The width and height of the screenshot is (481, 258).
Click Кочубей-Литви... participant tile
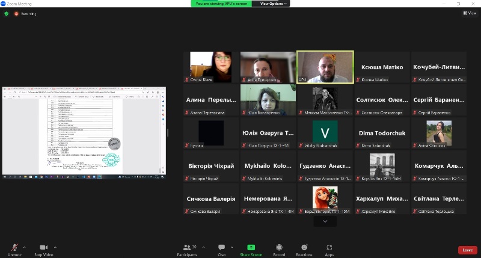tap(439, 67)
